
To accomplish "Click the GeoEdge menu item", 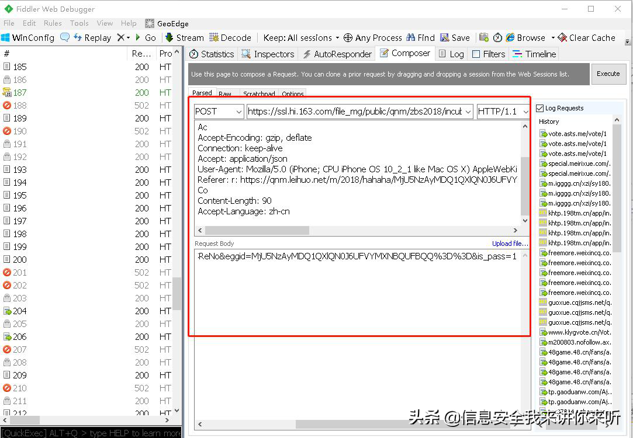I will click(167, 23).
